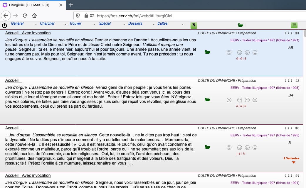Viewport: 306px width, 188px height.
Task: Rate text #2 with first smiley face
Action: (239, 100)
